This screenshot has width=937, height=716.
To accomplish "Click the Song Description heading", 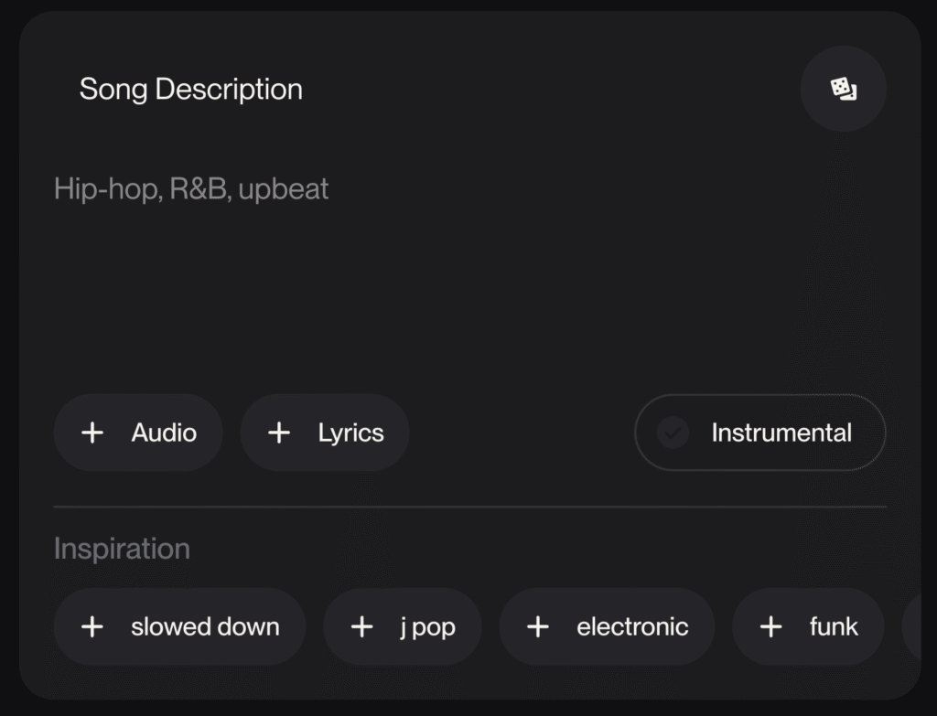I will [190, 89].
